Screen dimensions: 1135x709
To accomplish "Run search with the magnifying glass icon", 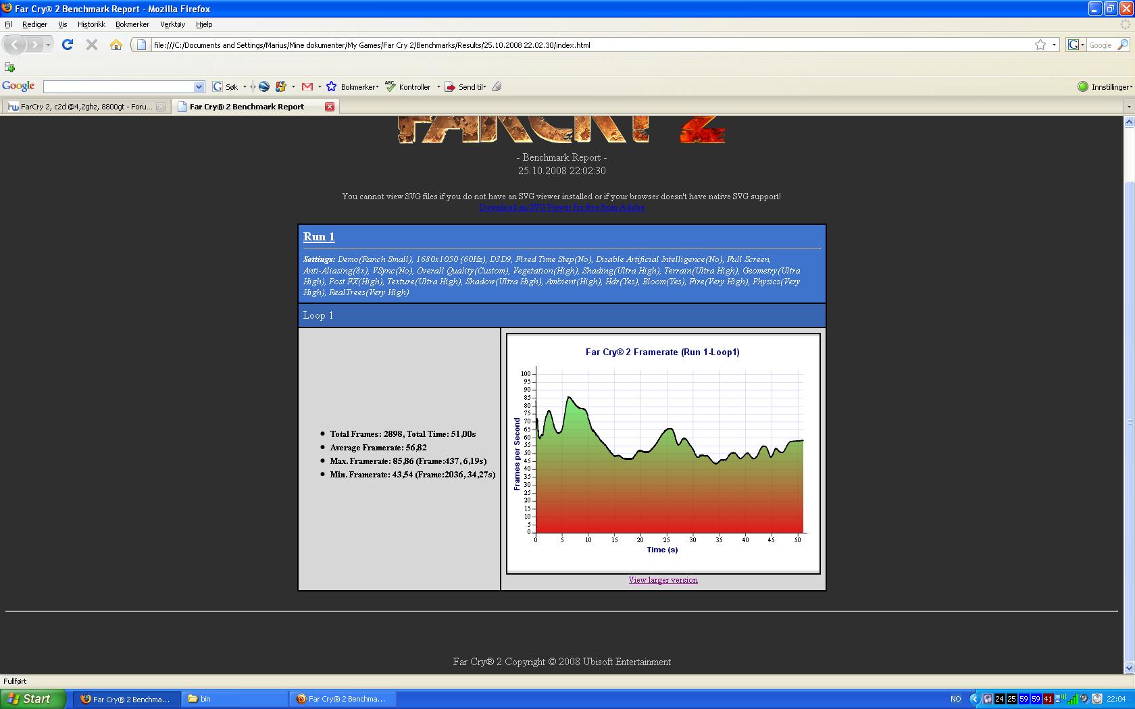I will click(1122, 45).
